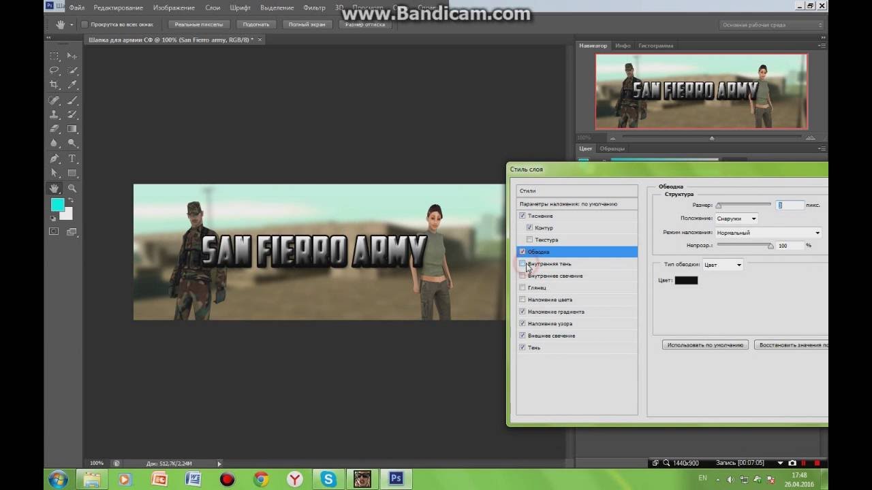Reset default foreground and background colors
Screen dimensions: 872x490
click(x=54, y=218)
